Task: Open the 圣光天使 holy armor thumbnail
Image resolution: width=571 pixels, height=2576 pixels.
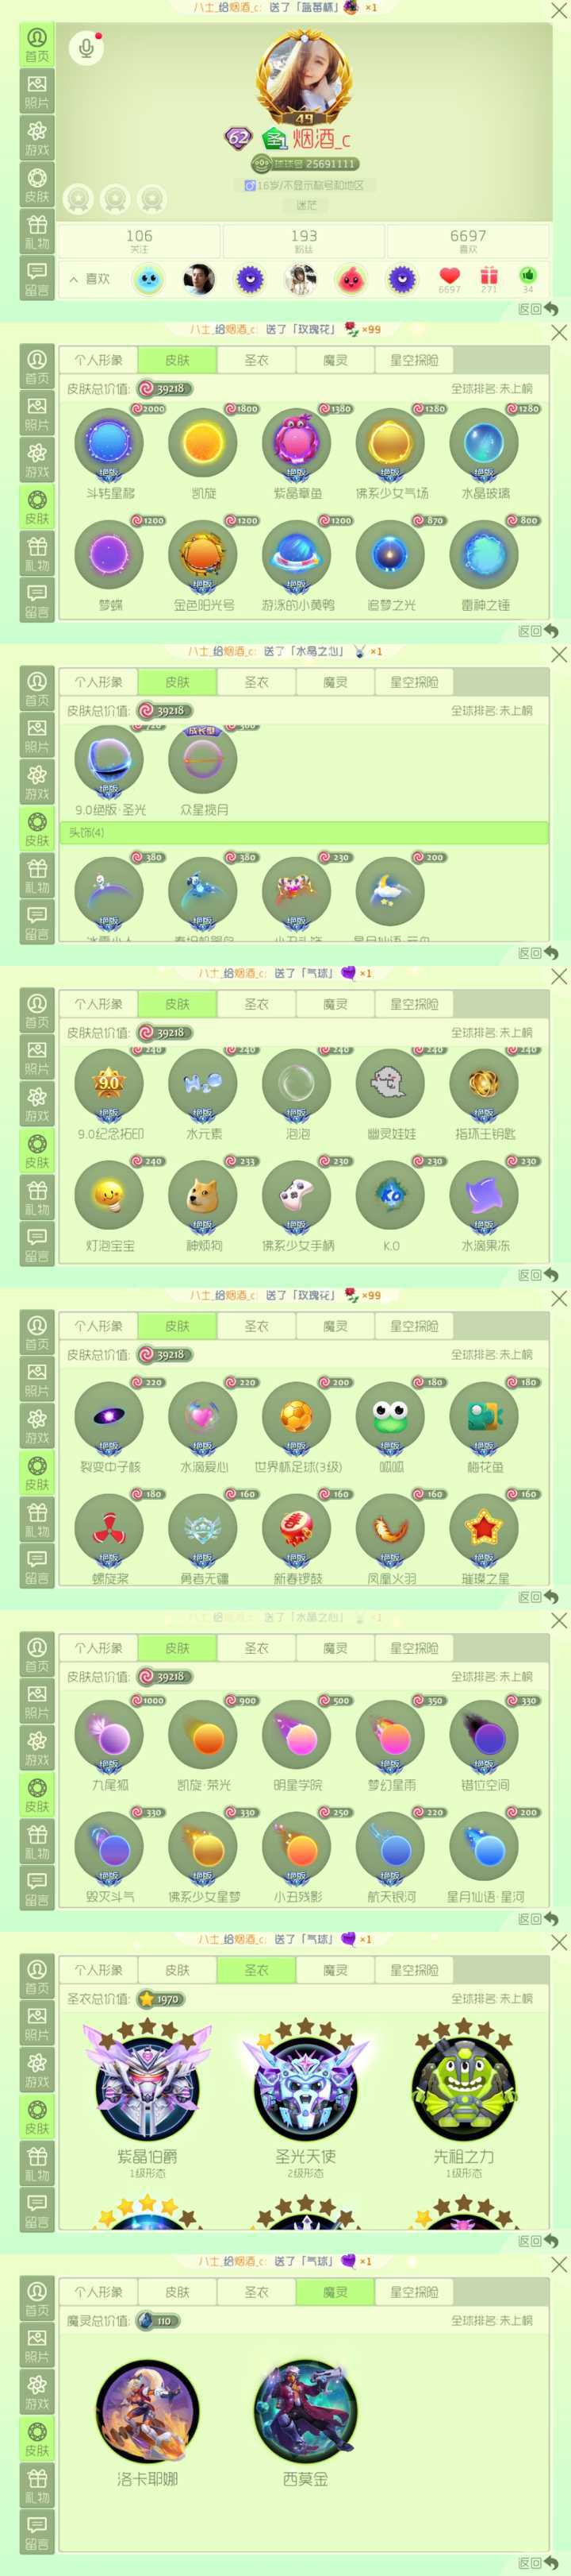Action: pos(305,2082)
